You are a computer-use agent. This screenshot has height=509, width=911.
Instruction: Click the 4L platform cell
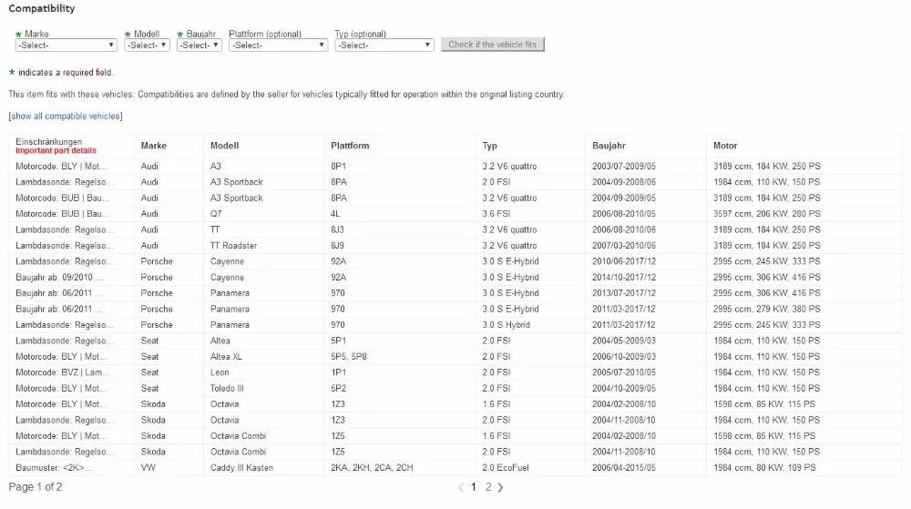tap(335, 214)
